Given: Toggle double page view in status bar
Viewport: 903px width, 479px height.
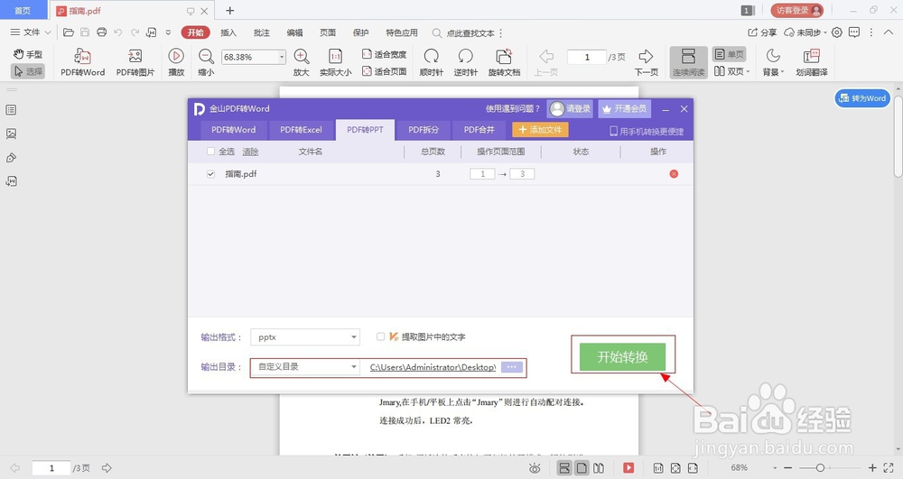Looking at the screenshot, I should 599,468.
